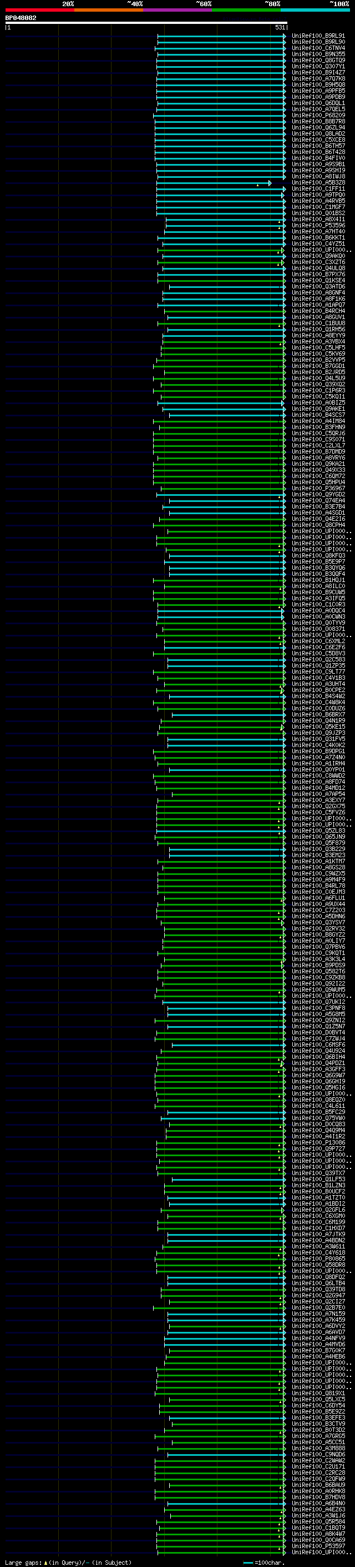Click the query ID BP048082
Screen dimensions: 355x1567
pos(21,18)
